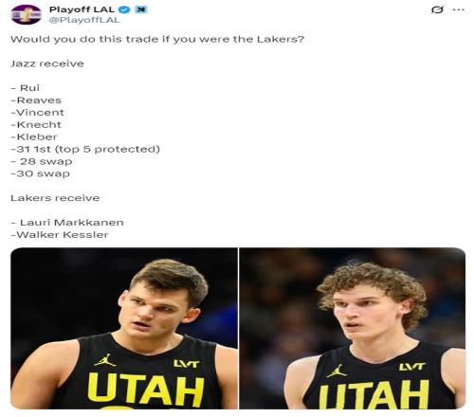Viewport: 474px width, 417px height.
Task: Select the 'Jazz receive' heading line
Action: [47, 63]
